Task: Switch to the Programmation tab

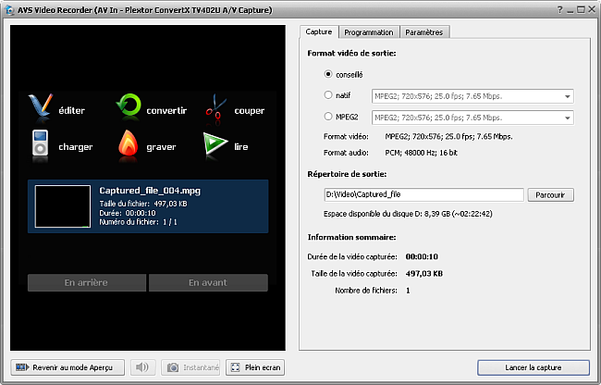Action: (369, 32)
